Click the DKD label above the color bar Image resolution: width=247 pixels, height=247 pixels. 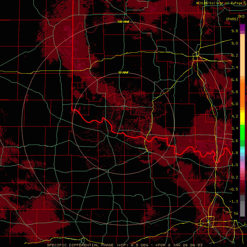(241, 16)
